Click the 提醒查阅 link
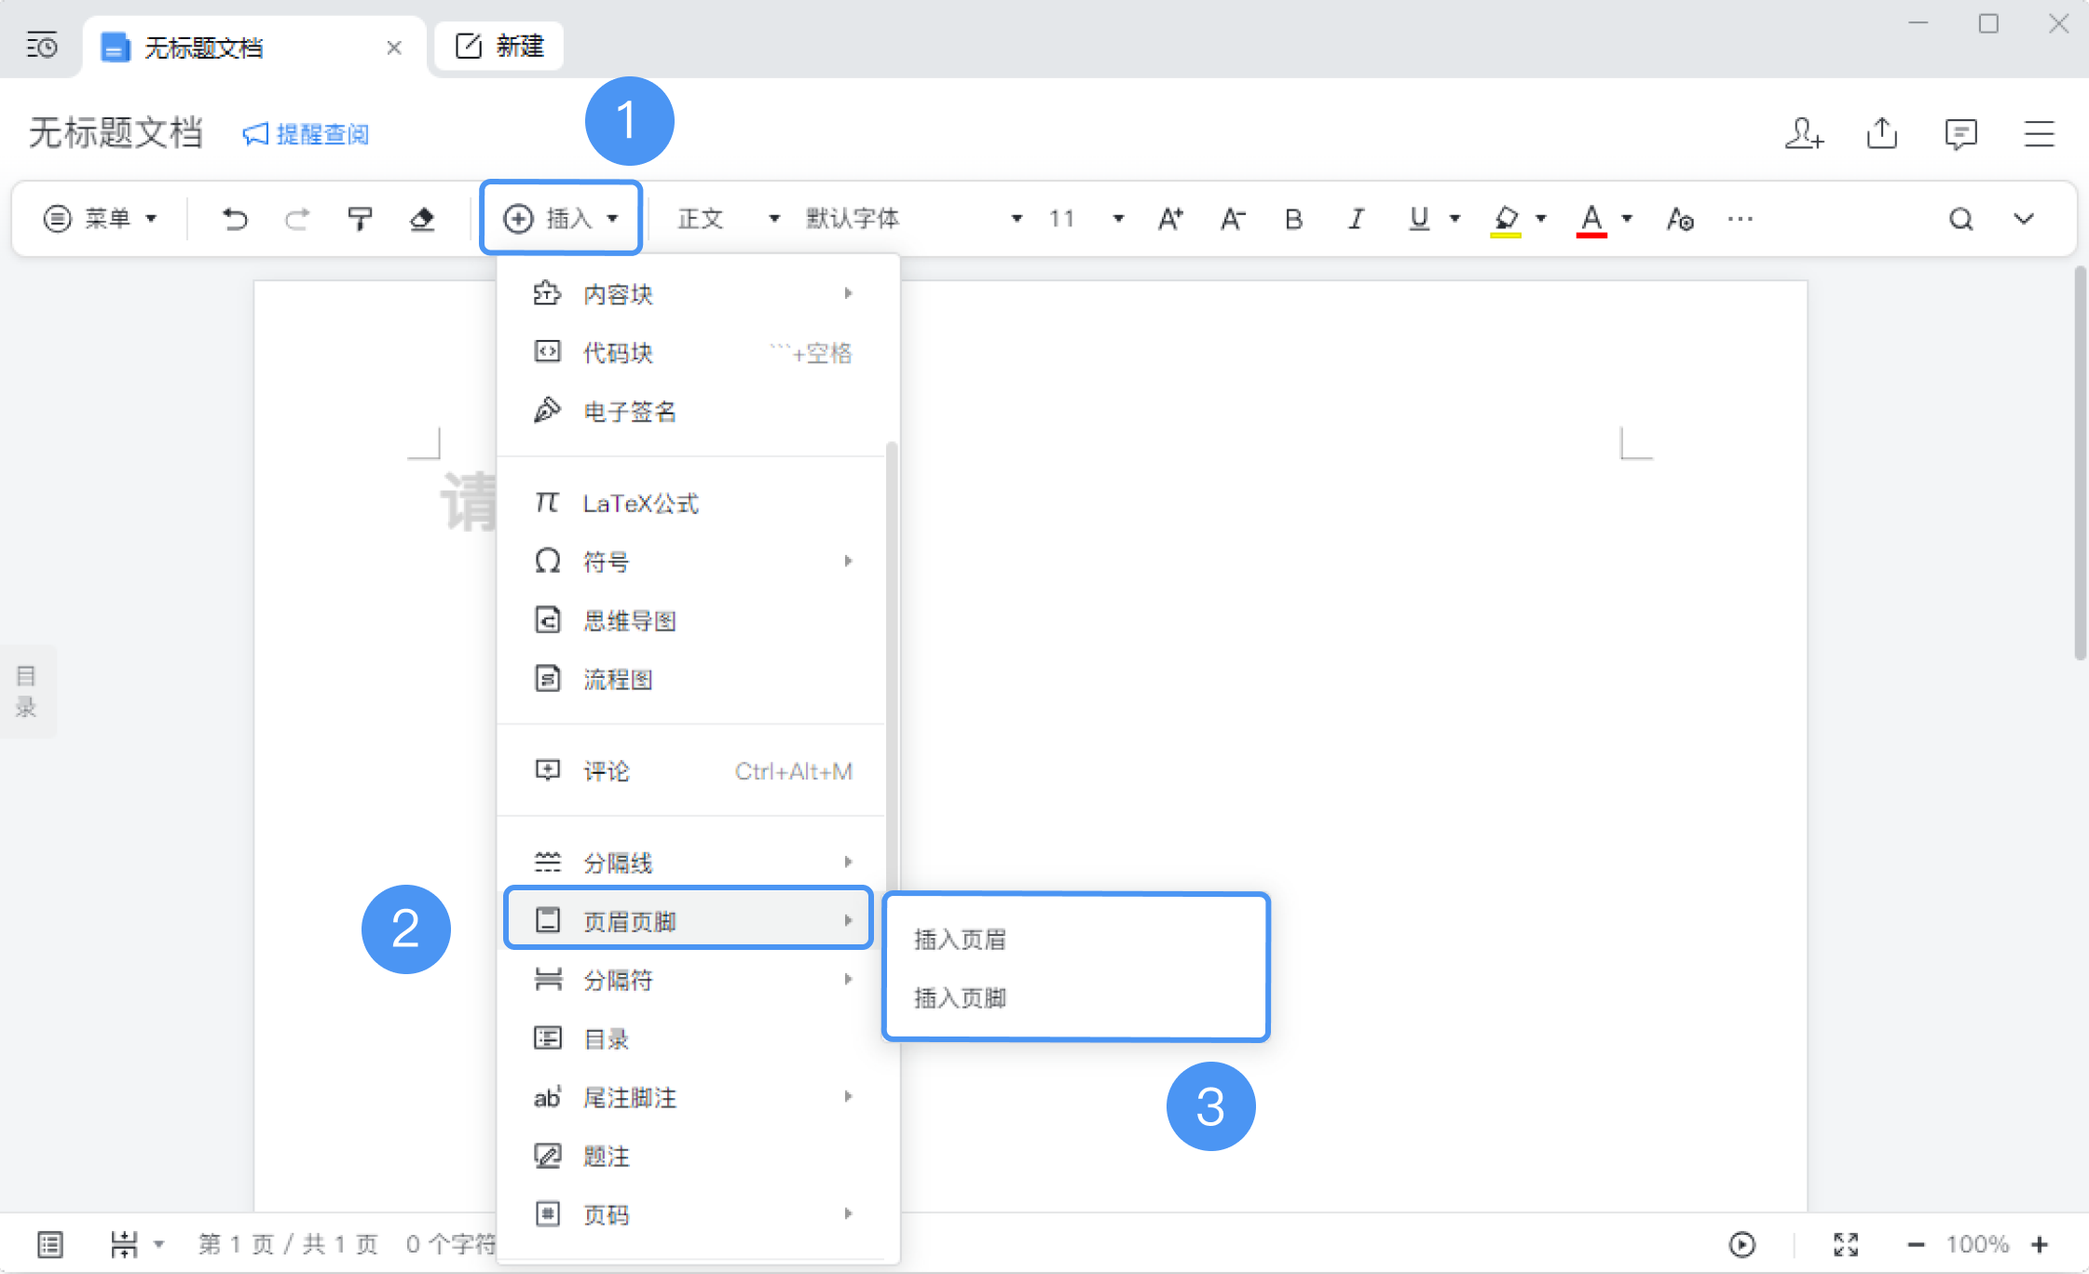The height and width of the screenshot is (1274, 2089). tap(306, 134)
